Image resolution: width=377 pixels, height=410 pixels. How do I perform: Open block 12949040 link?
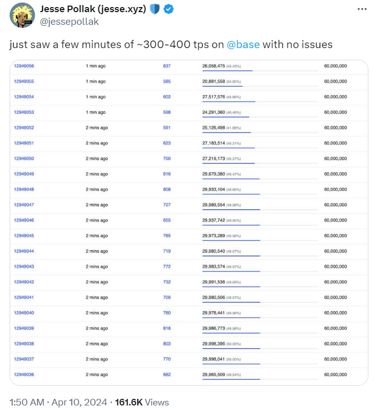point(24,313)
